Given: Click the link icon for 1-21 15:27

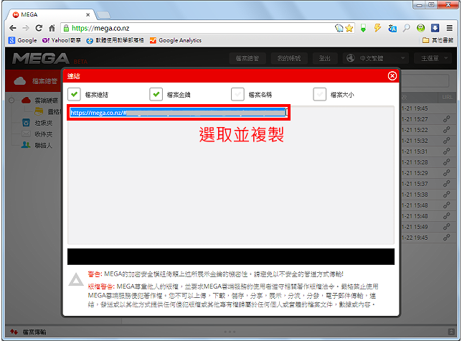Looking at the screenshot, I should (447, 119).
